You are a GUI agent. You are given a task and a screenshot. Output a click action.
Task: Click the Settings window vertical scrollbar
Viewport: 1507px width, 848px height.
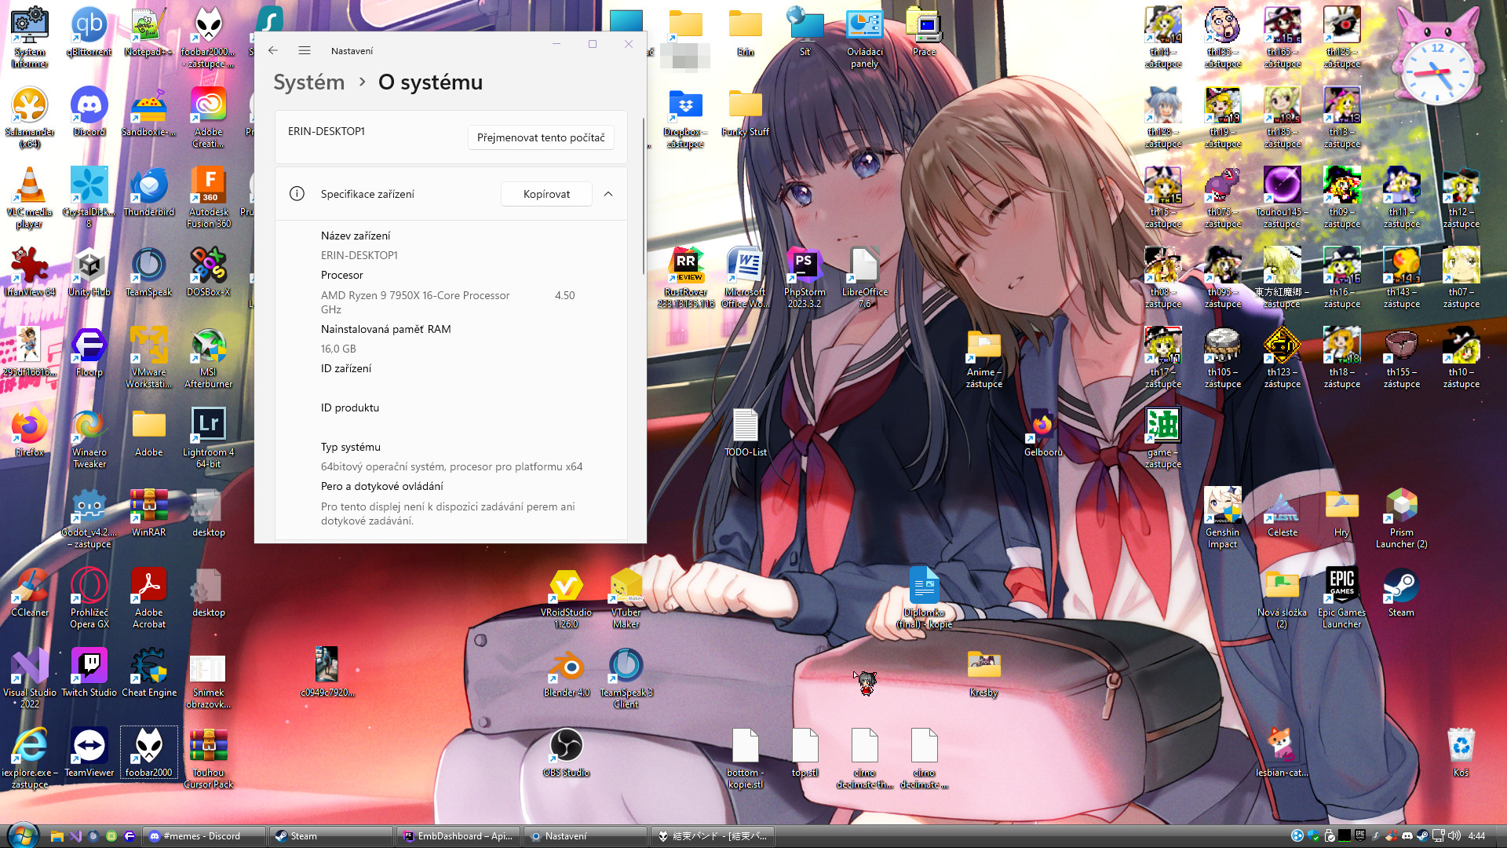point(643,196)
